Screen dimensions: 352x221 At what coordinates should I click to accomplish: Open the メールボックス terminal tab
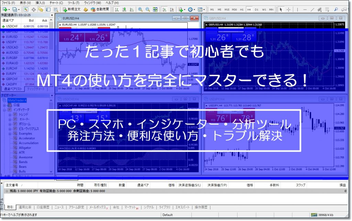98,207
